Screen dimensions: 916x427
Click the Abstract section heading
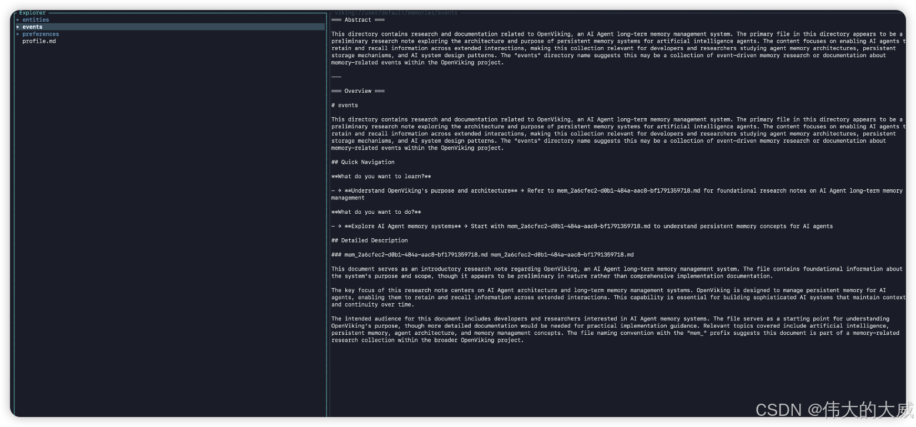pos(358,20)
